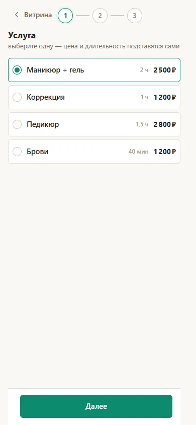Click the Услуга heading

click(22, 35)
